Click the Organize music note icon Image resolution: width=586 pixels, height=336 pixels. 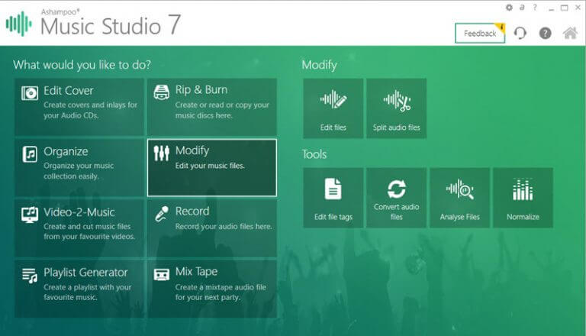(x=30, y=153)
